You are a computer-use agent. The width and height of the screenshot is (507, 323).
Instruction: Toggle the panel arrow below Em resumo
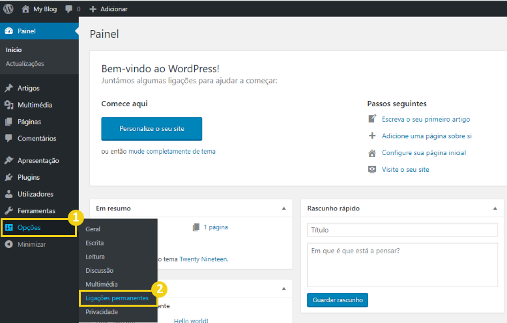(x=284, y=288)
